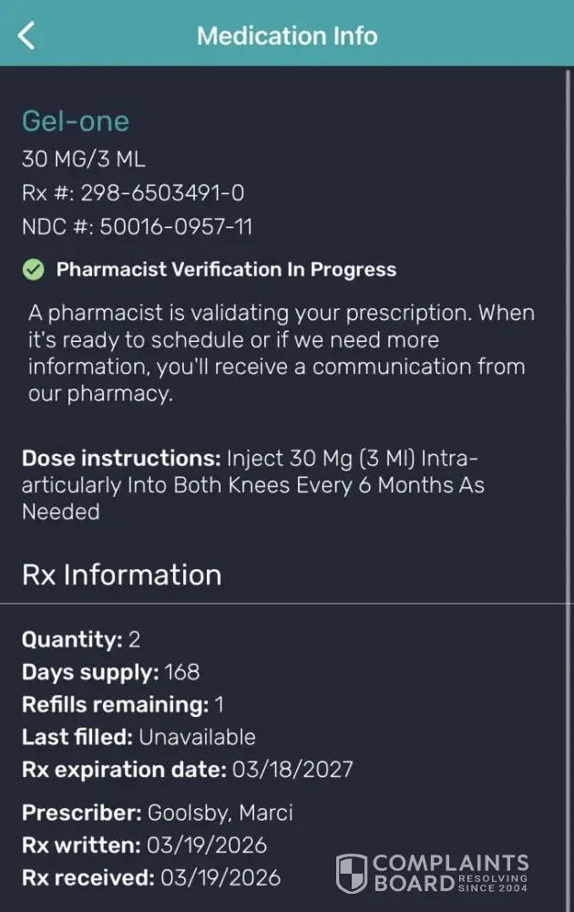Tap the Medication Info header title
574x912 pixels.
[x=287, y=36]
